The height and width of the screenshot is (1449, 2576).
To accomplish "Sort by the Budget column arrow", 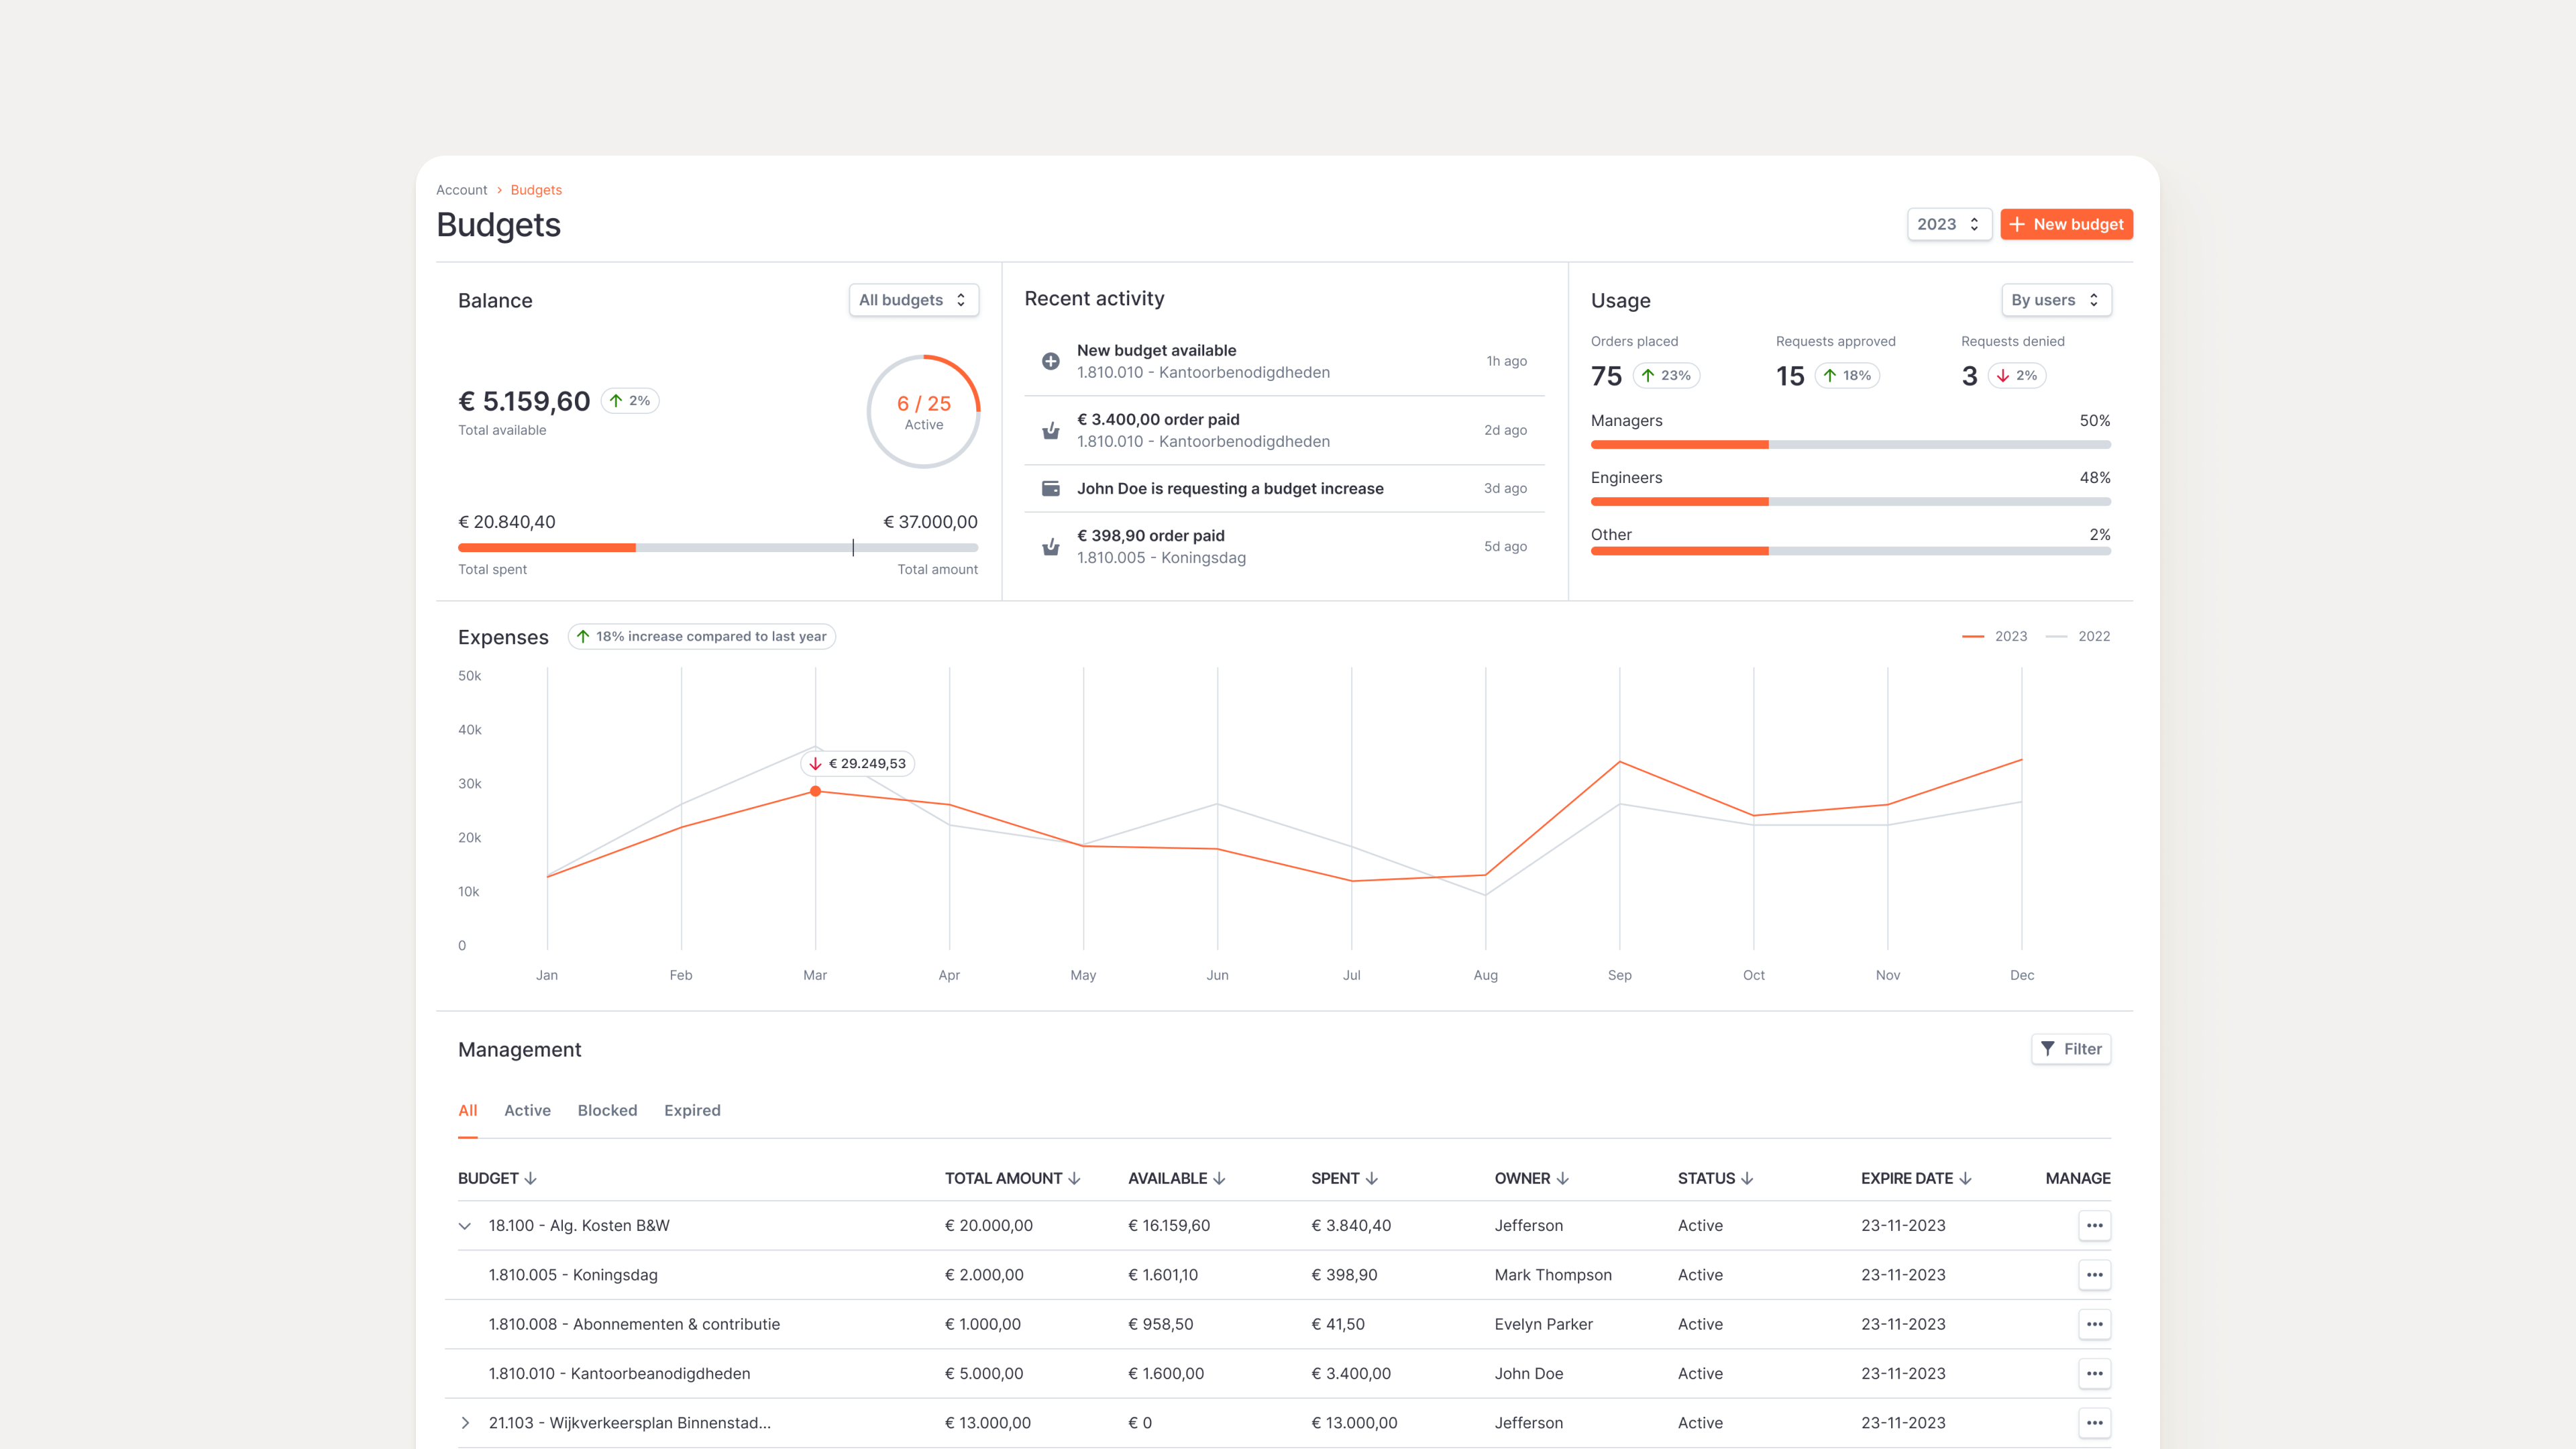I will 531,1178.
